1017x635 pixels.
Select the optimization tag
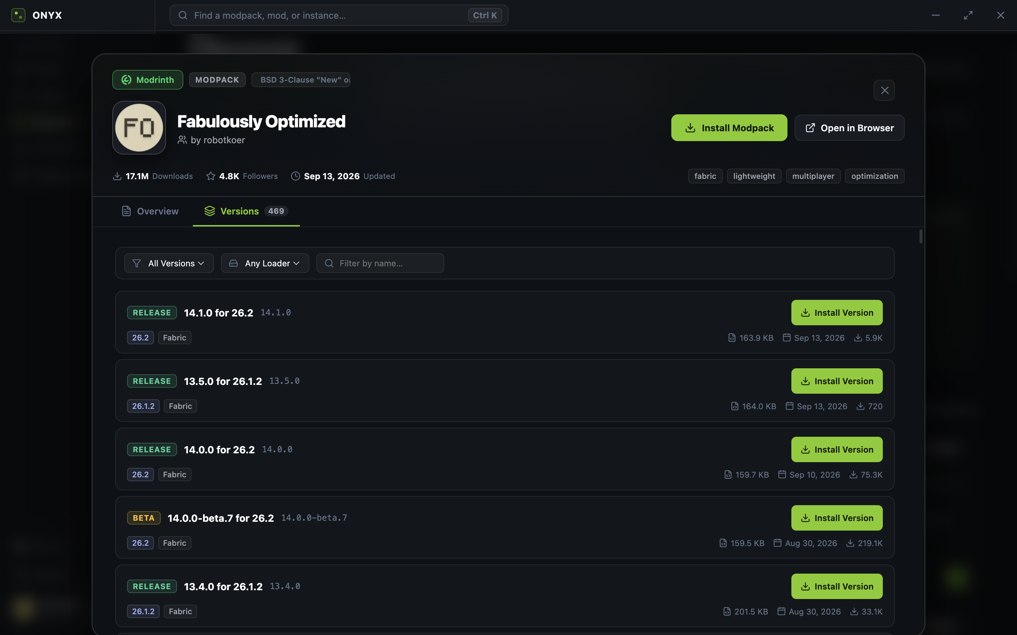pyautogui.click(x=875, y=176)
